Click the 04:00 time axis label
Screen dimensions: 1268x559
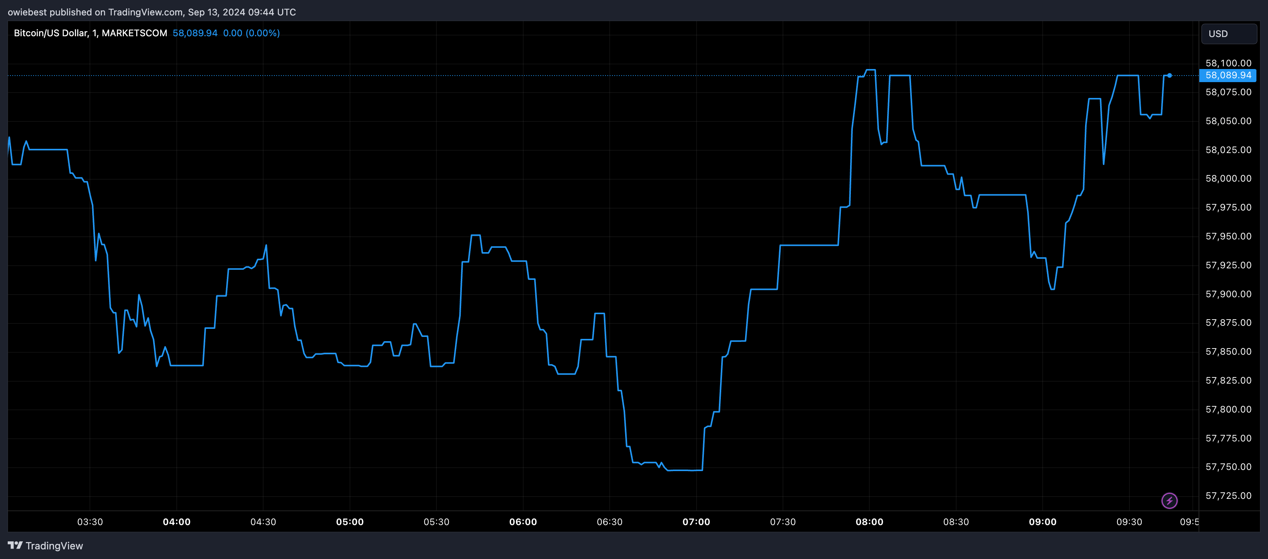177,522
